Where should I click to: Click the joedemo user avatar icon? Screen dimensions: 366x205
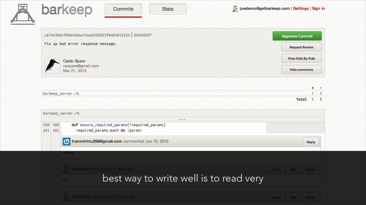(x=235, y=9)
